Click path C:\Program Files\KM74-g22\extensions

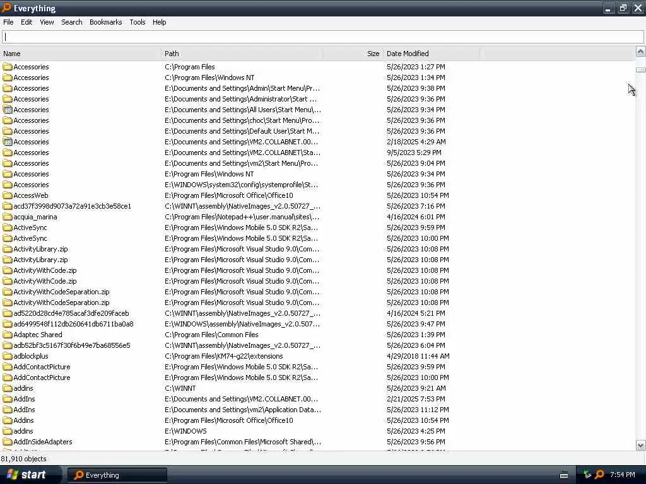(x=224, y=356)
